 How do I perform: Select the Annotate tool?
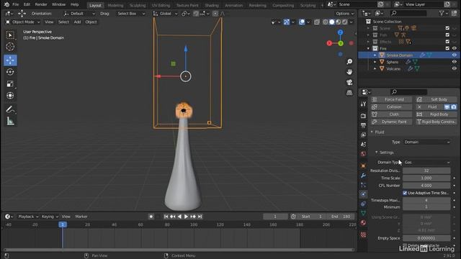(10, 109)
